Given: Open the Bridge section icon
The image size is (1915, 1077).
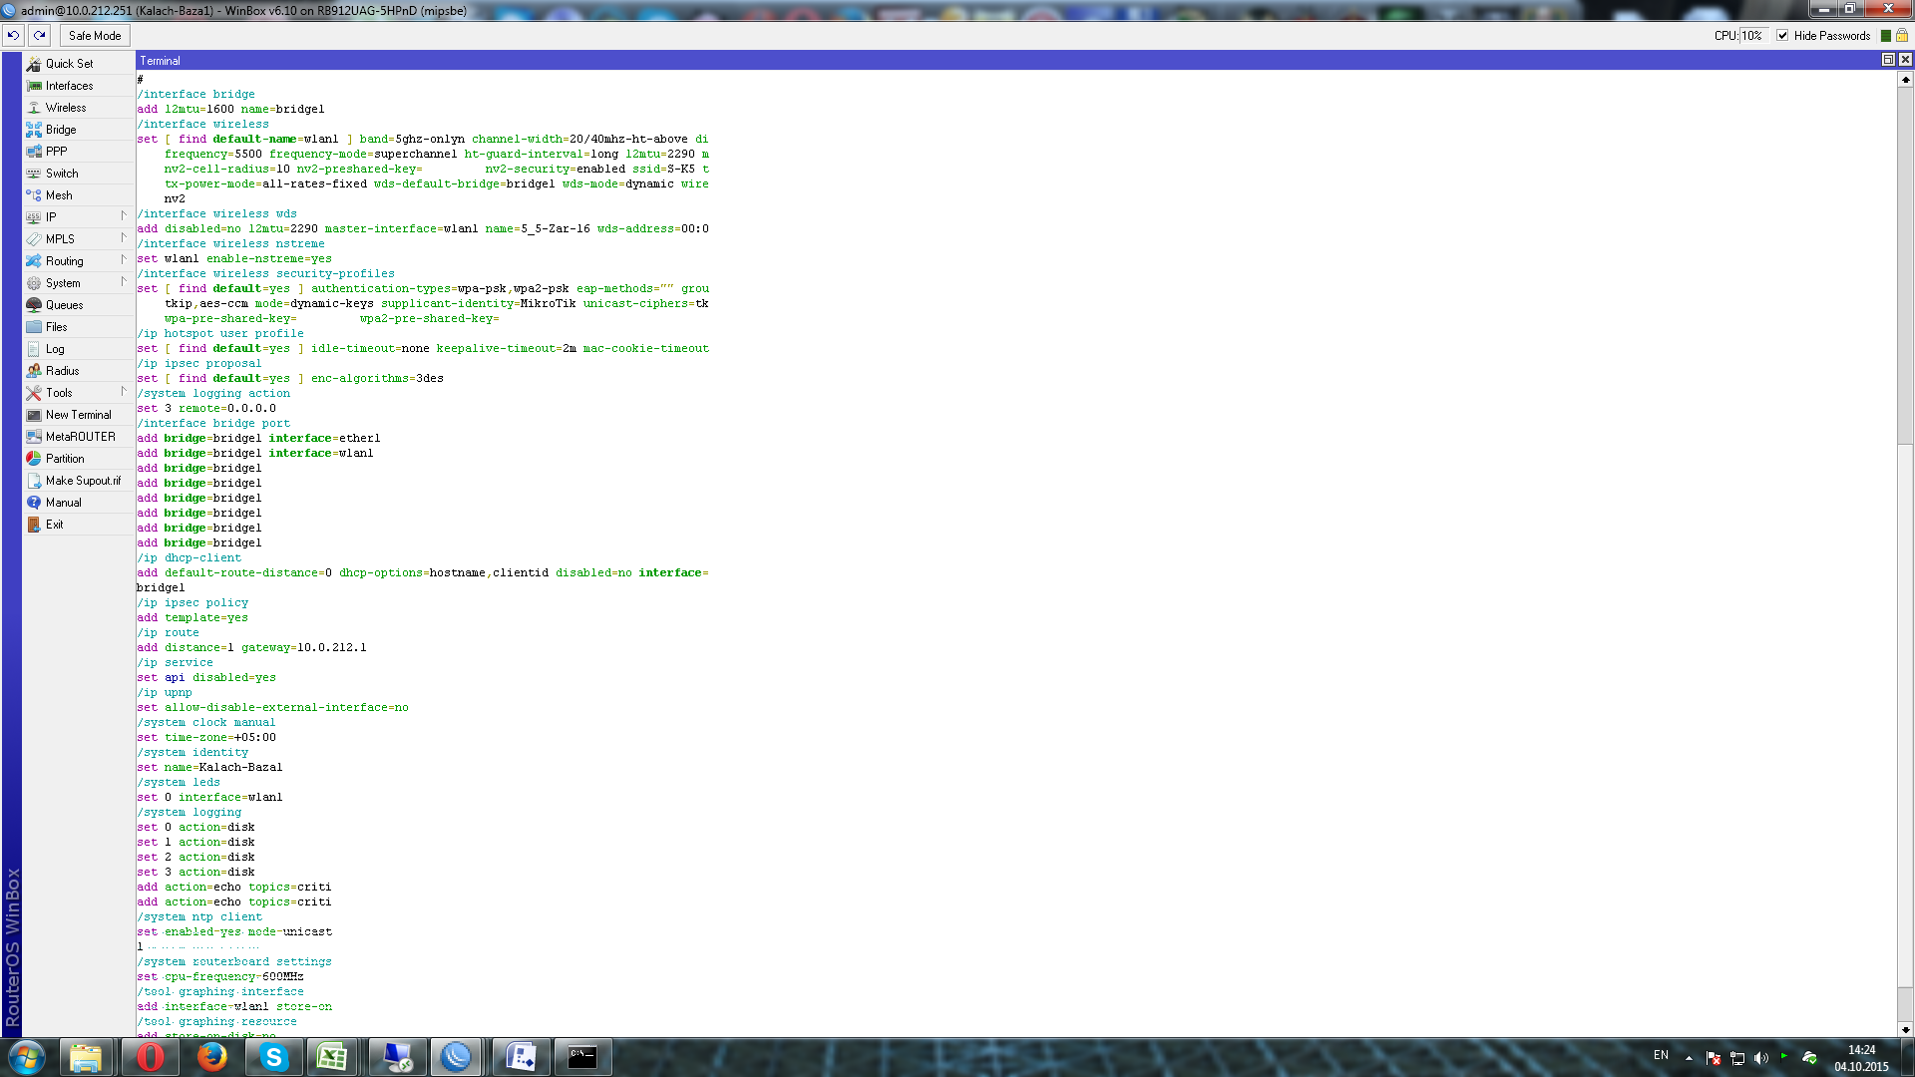Looking at the screenshot, I should (x=34, y=130).
